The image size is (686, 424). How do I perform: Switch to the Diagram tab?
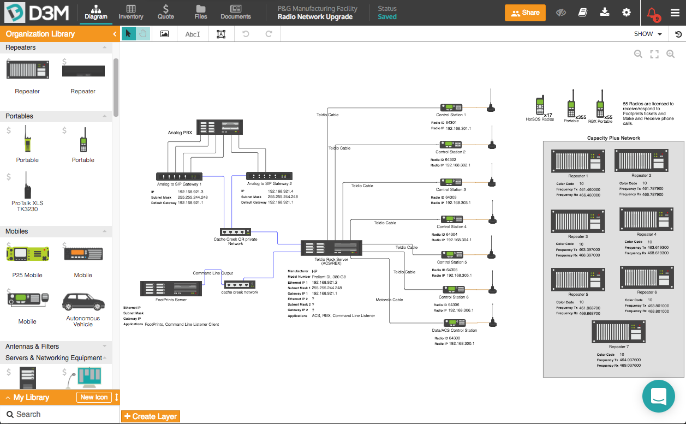click(96, 13)
